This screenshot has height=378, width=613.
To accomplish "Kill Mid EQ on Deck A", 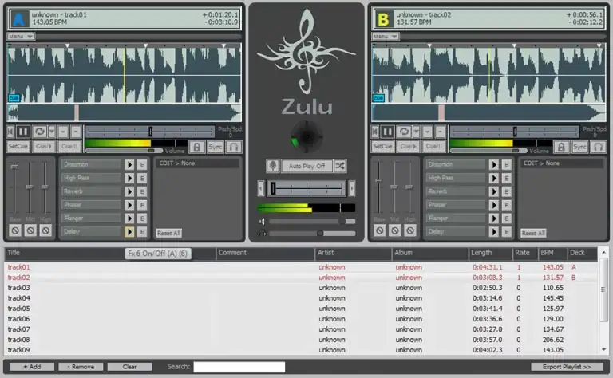I will 30,230.
